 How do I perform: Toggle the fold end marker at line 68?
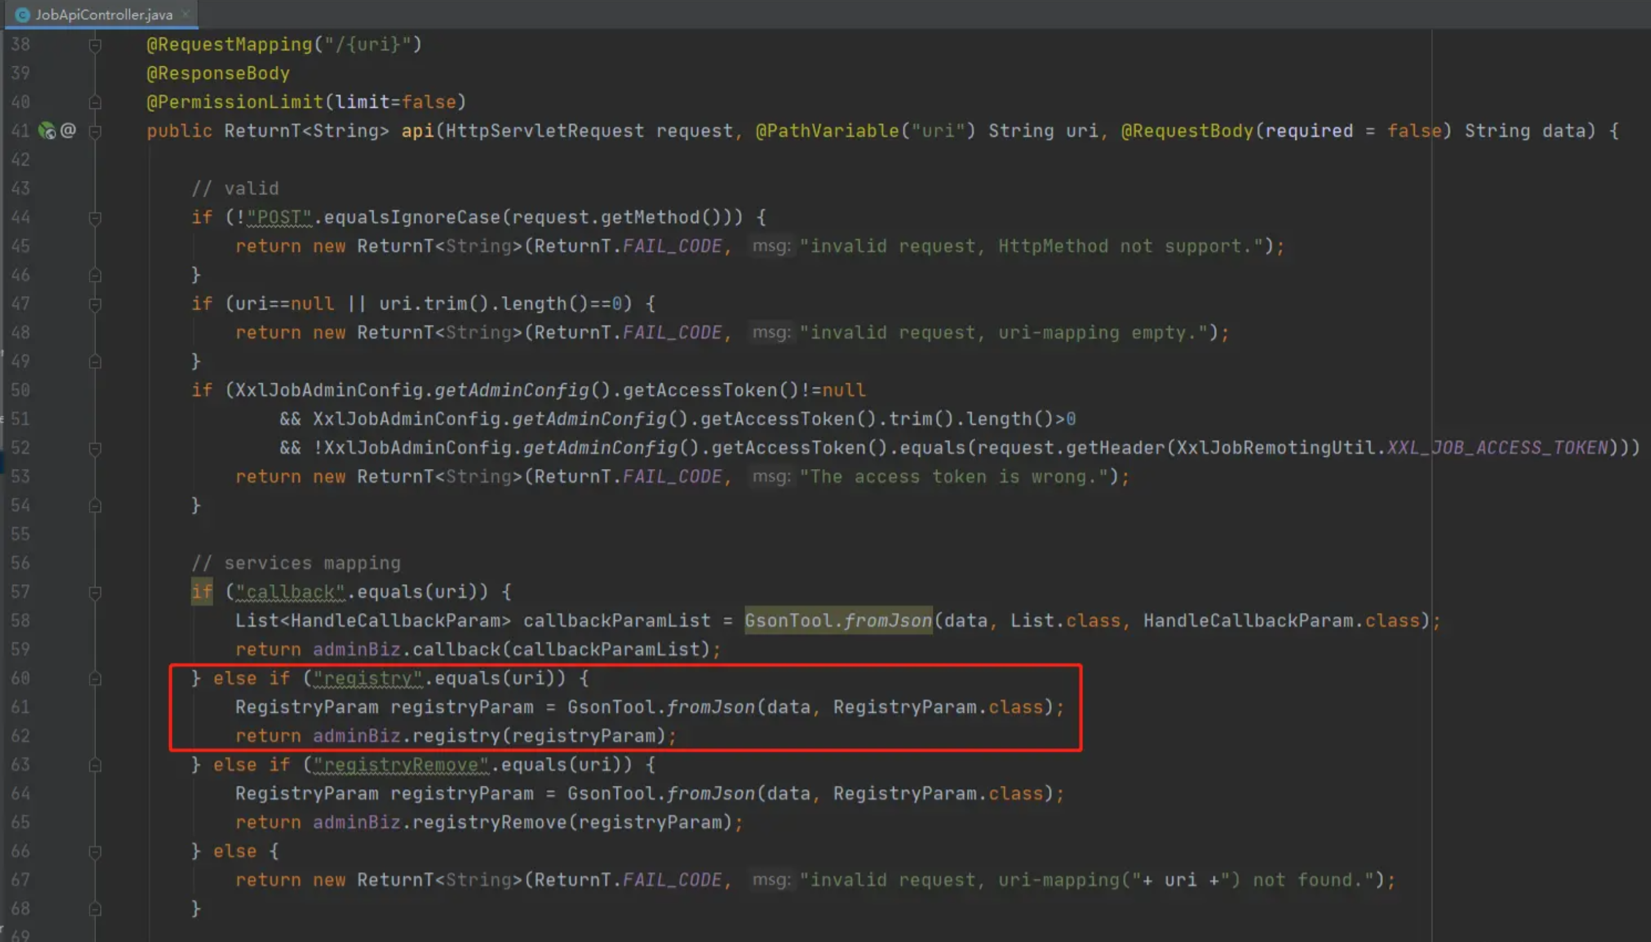point(95,909)
